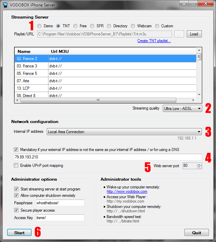Select the 02. France 2 channel row
This screenshot has height=242, width=216.
pos(105,59)
